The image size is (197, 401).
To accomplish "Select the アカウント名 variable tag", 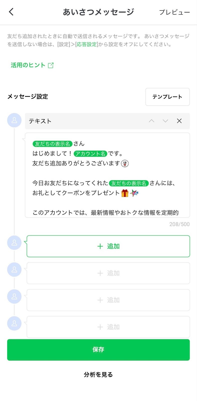I will click(90, 154).
